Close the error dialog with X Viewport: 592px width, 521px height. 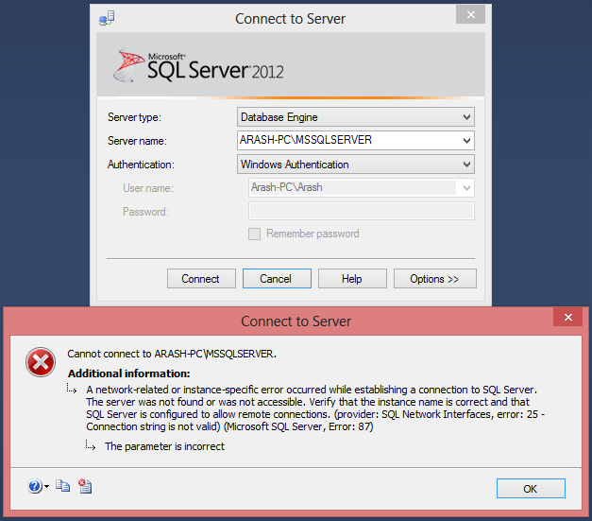tap(567, 317)
